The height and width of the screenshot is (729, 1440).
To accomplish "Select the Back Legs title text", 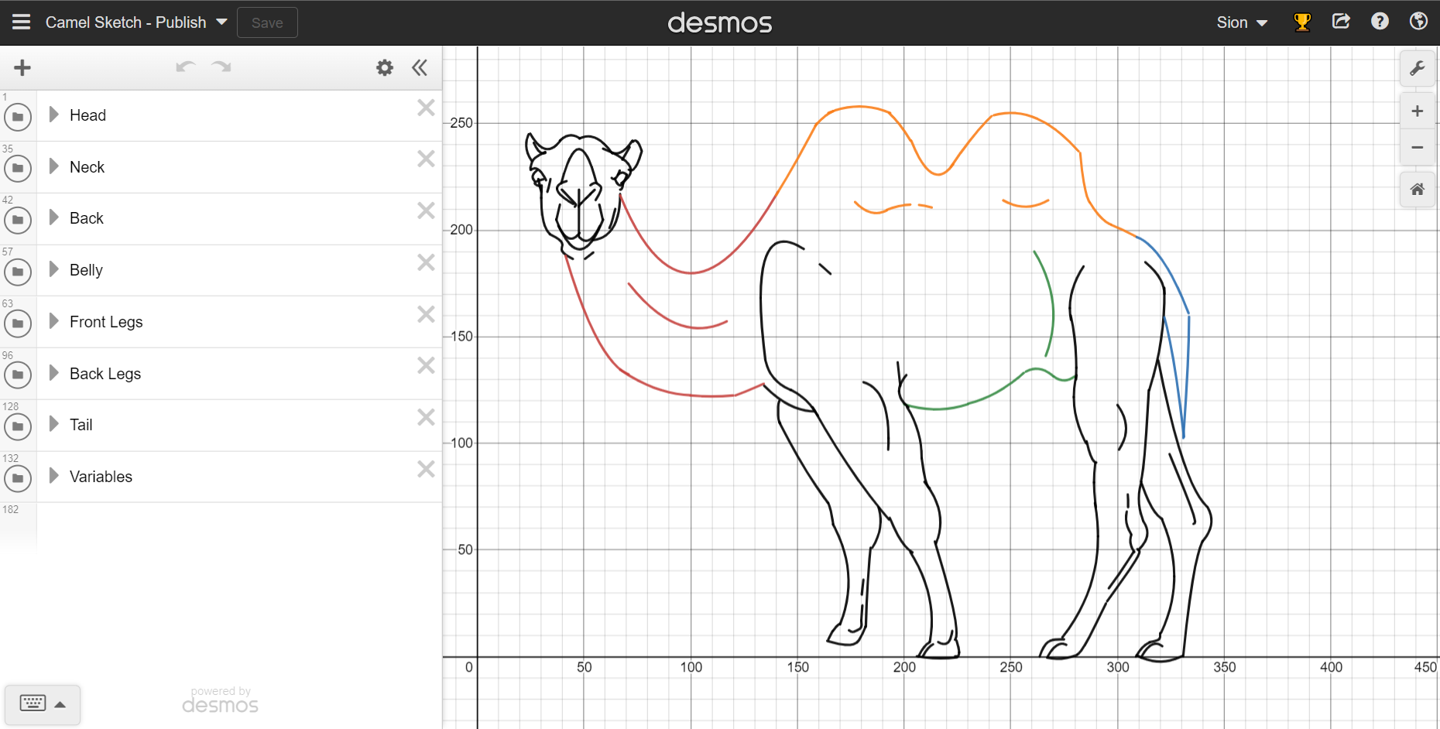I will pos(105,374).
